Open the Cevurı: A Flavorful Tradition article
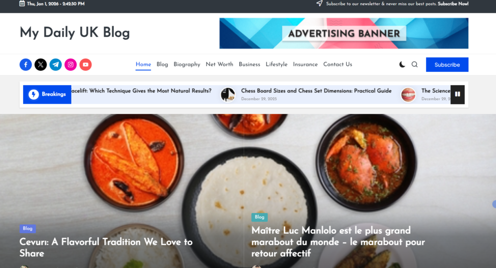This screenshot has height=268, width=496. pyautogui.click(x=106, y=248)
